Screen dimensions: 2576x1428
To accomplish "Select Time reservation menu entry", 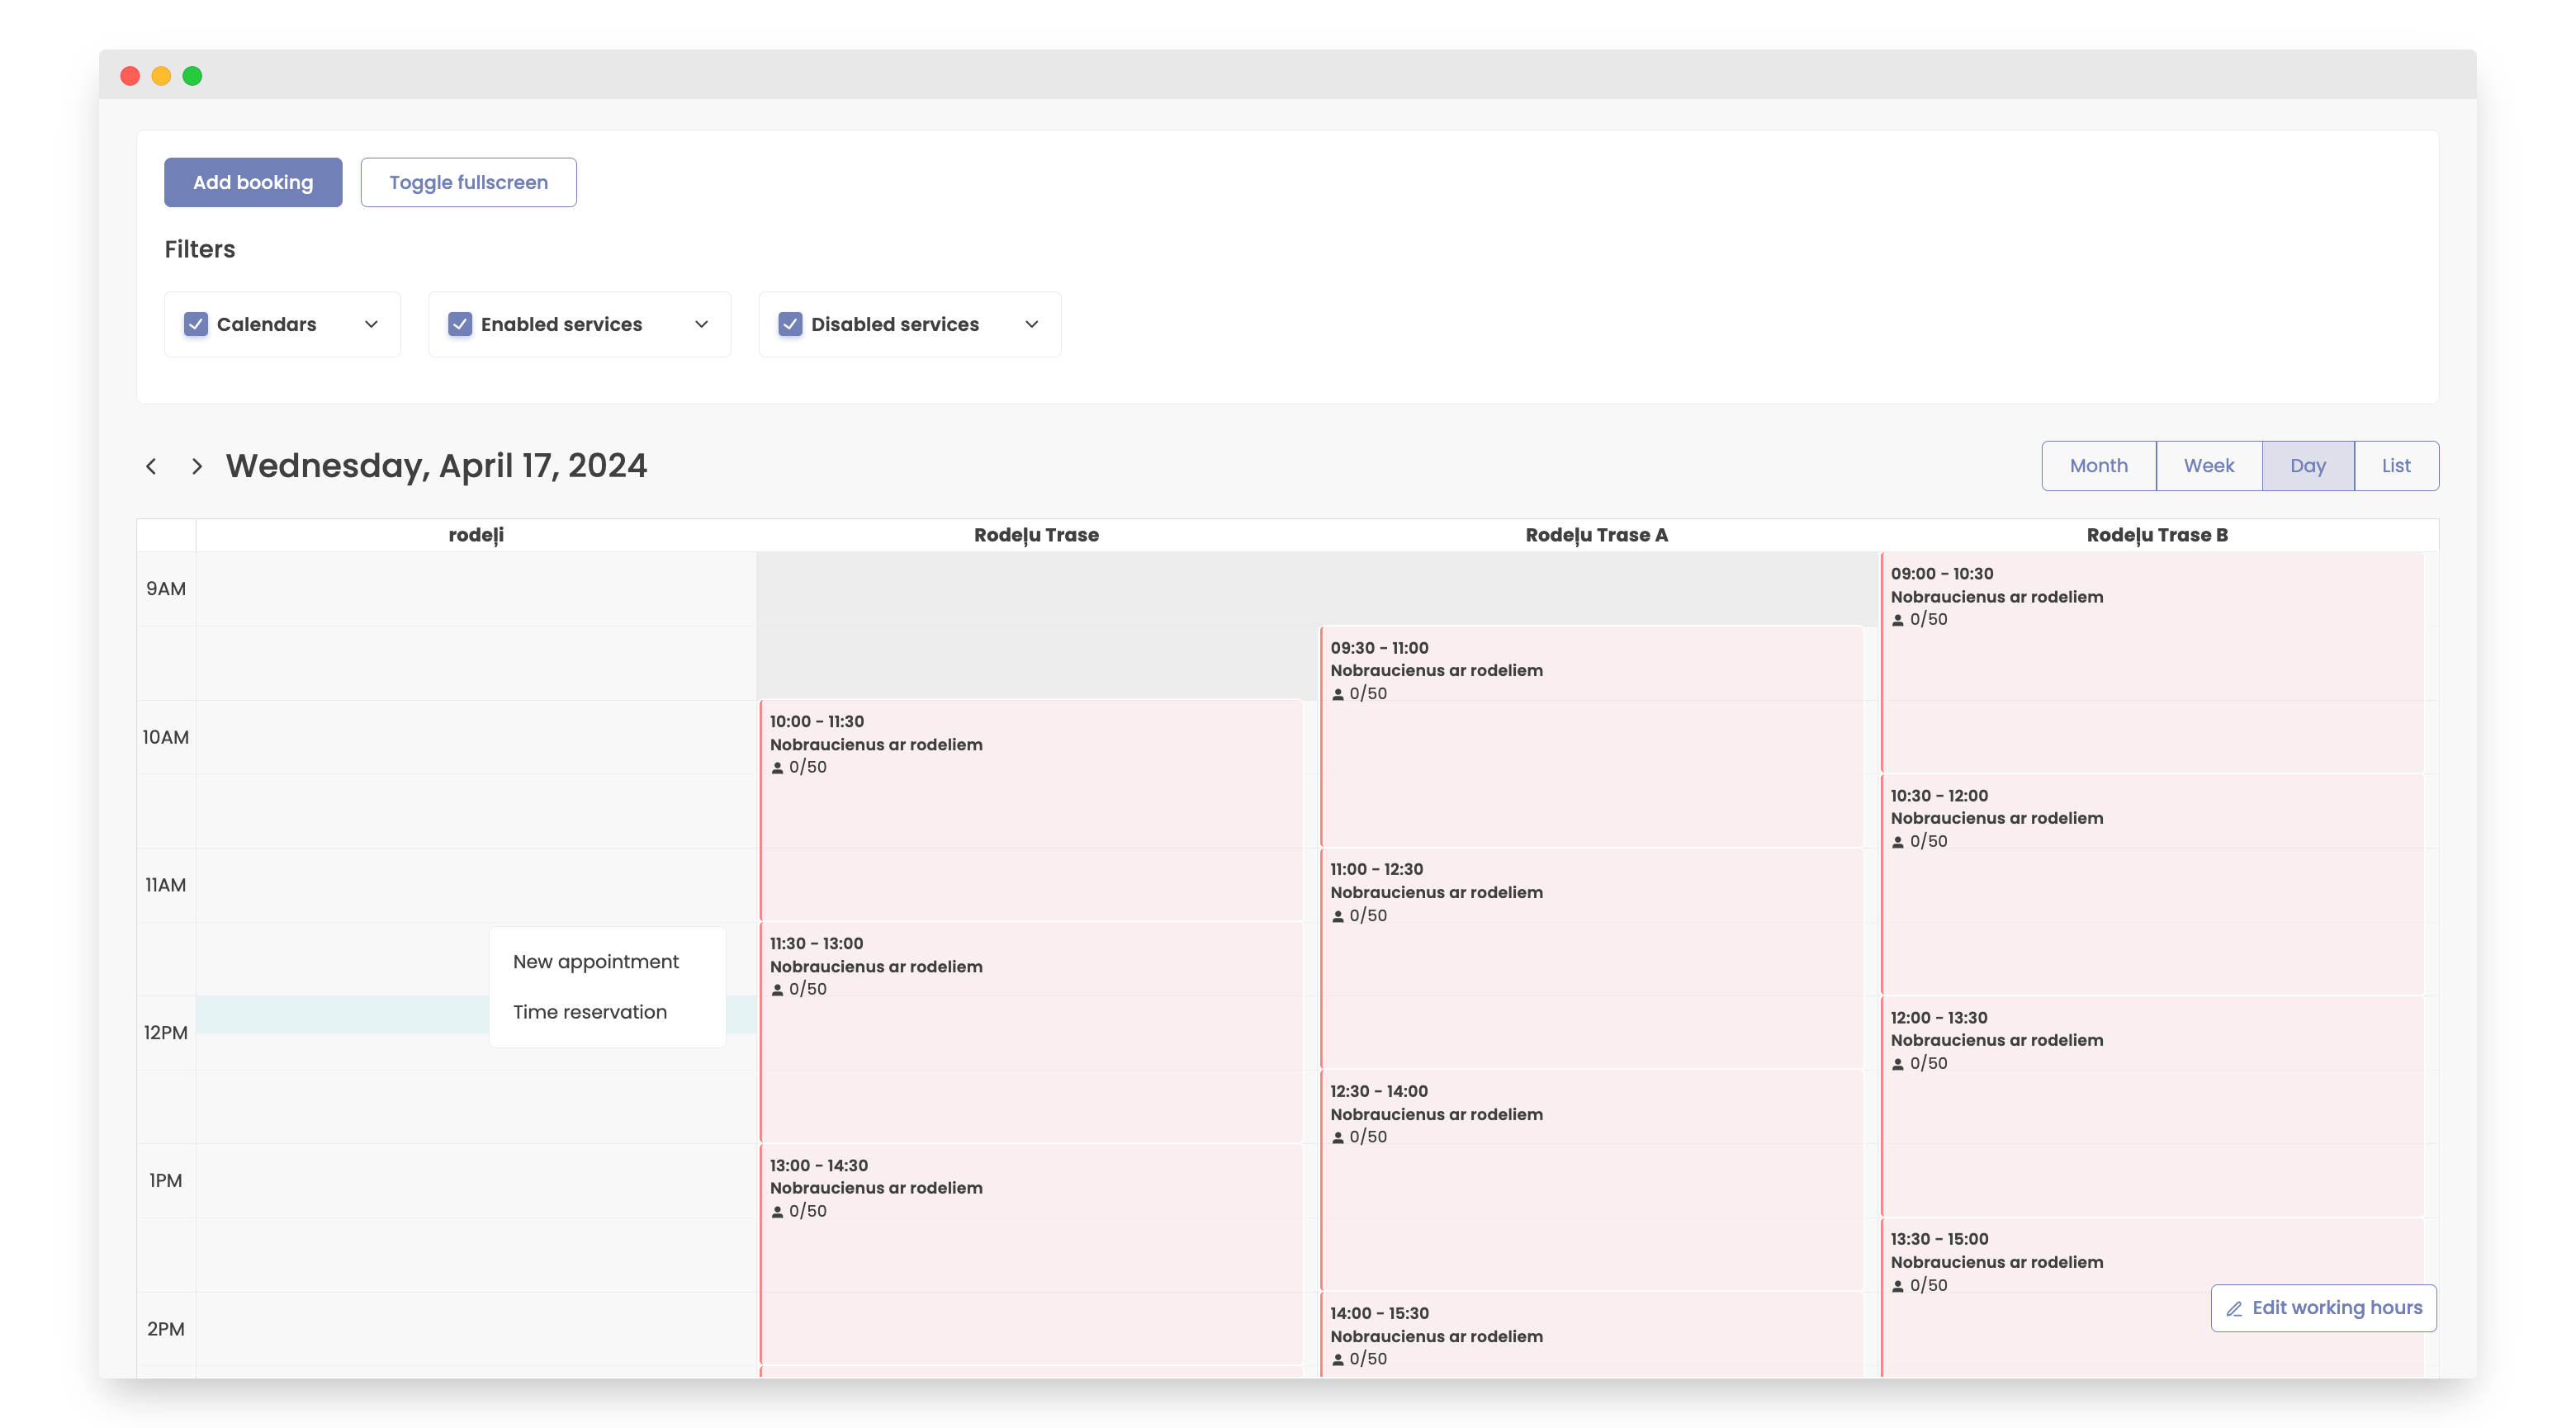I will [590, 1012].
